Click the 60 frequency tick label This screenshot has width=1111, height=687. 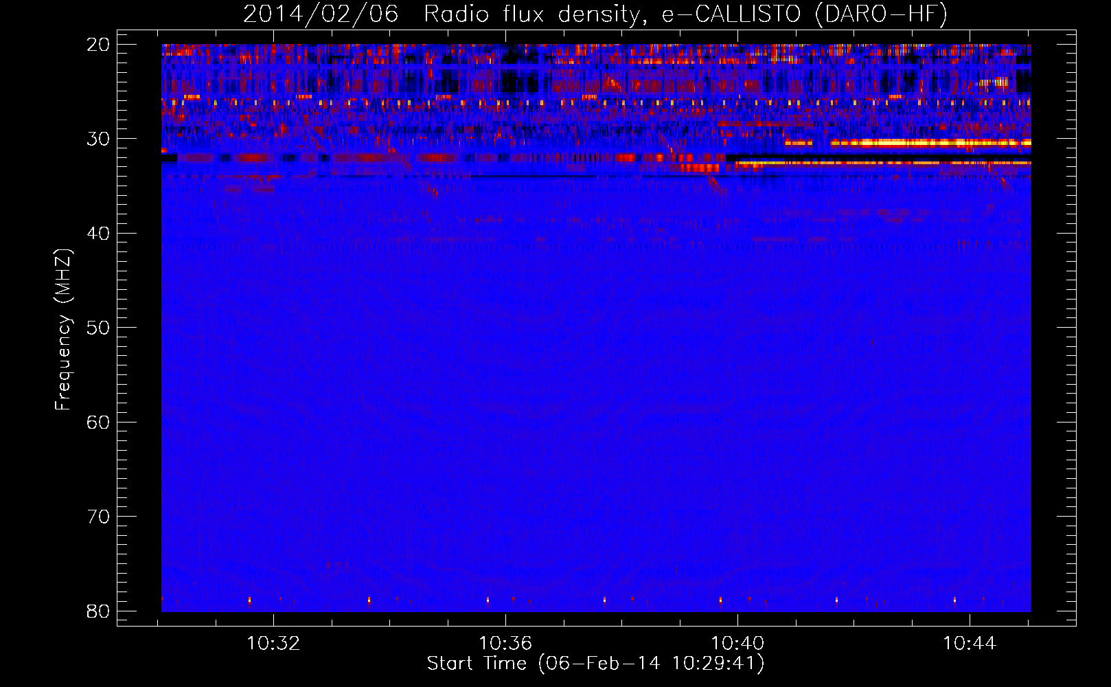(98, 422)
